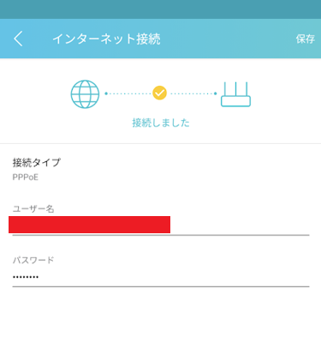The height and width of the screenshot is (361, 321).
Task: Tap the dark teal status bar
Action: tap(160, 9)
